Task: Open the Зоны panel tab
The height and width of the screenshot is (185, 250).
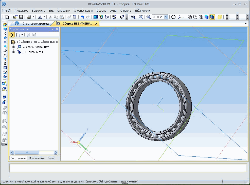Action: (x=51, y=158)
